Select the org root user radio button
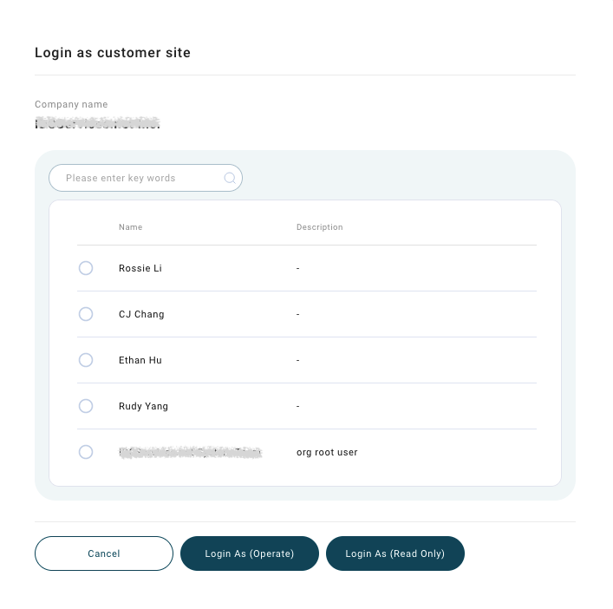 pos(86,452)
